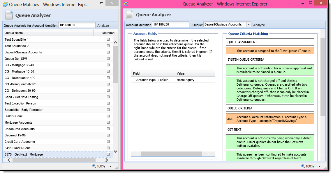Click the Queue Name column header
Image resolution: width=333 pixels, height=175 pixels.
tap(48, 33)
